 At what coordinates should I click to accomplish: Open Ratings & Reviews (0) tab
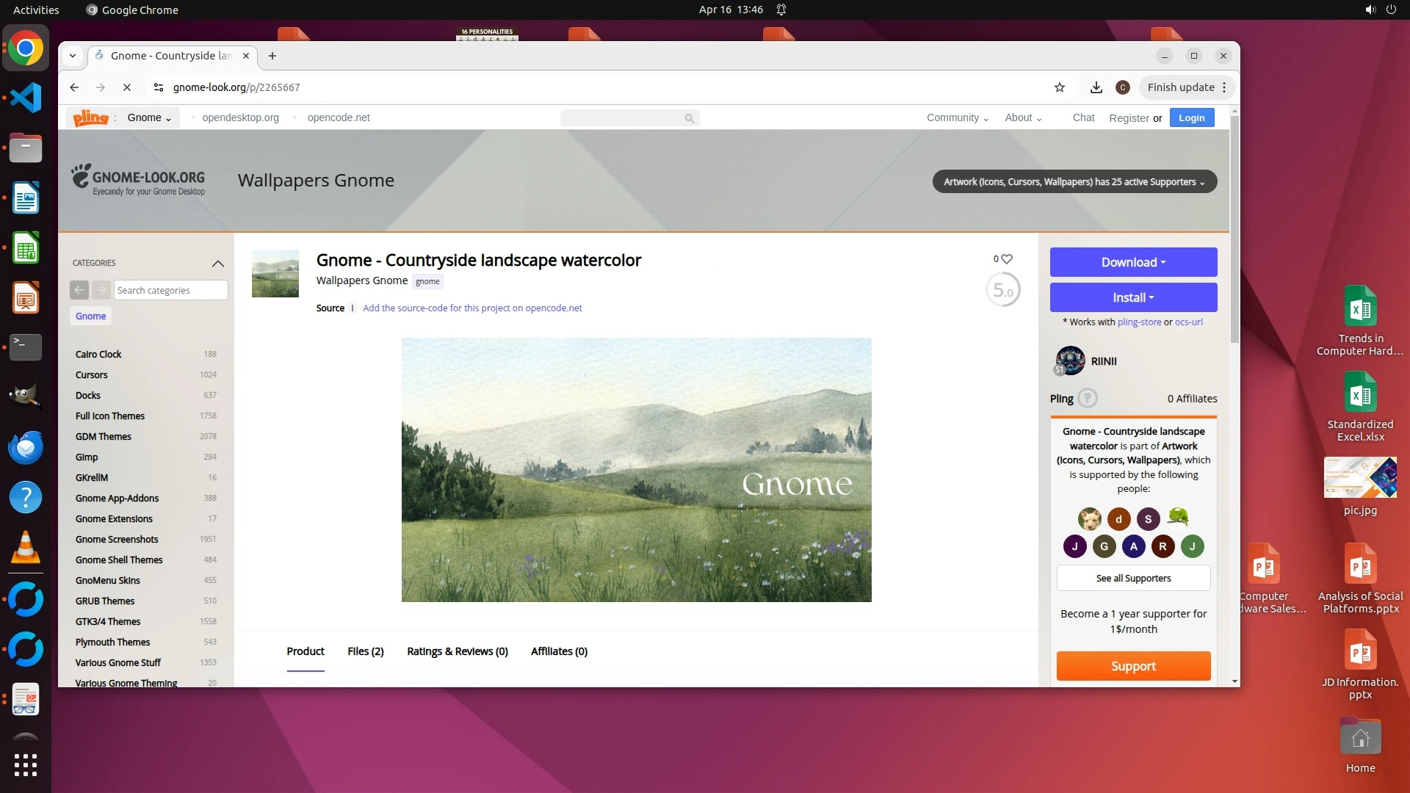coord(457,651)
